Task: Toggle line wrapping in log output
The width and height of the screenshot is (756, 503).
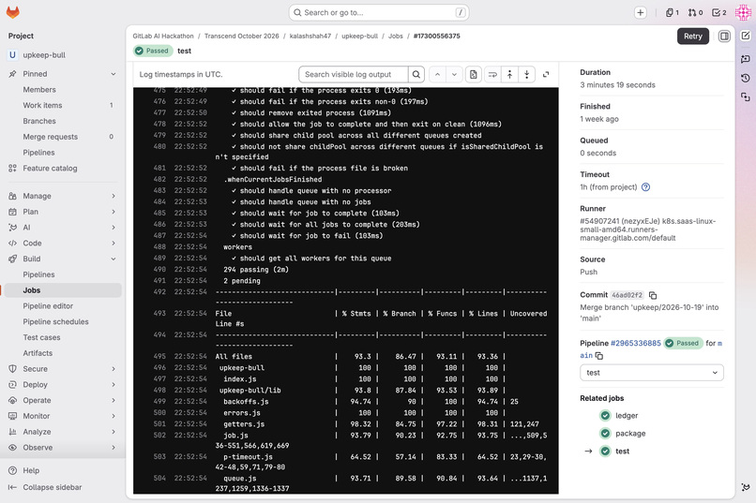Action: [x=492, y=75]
